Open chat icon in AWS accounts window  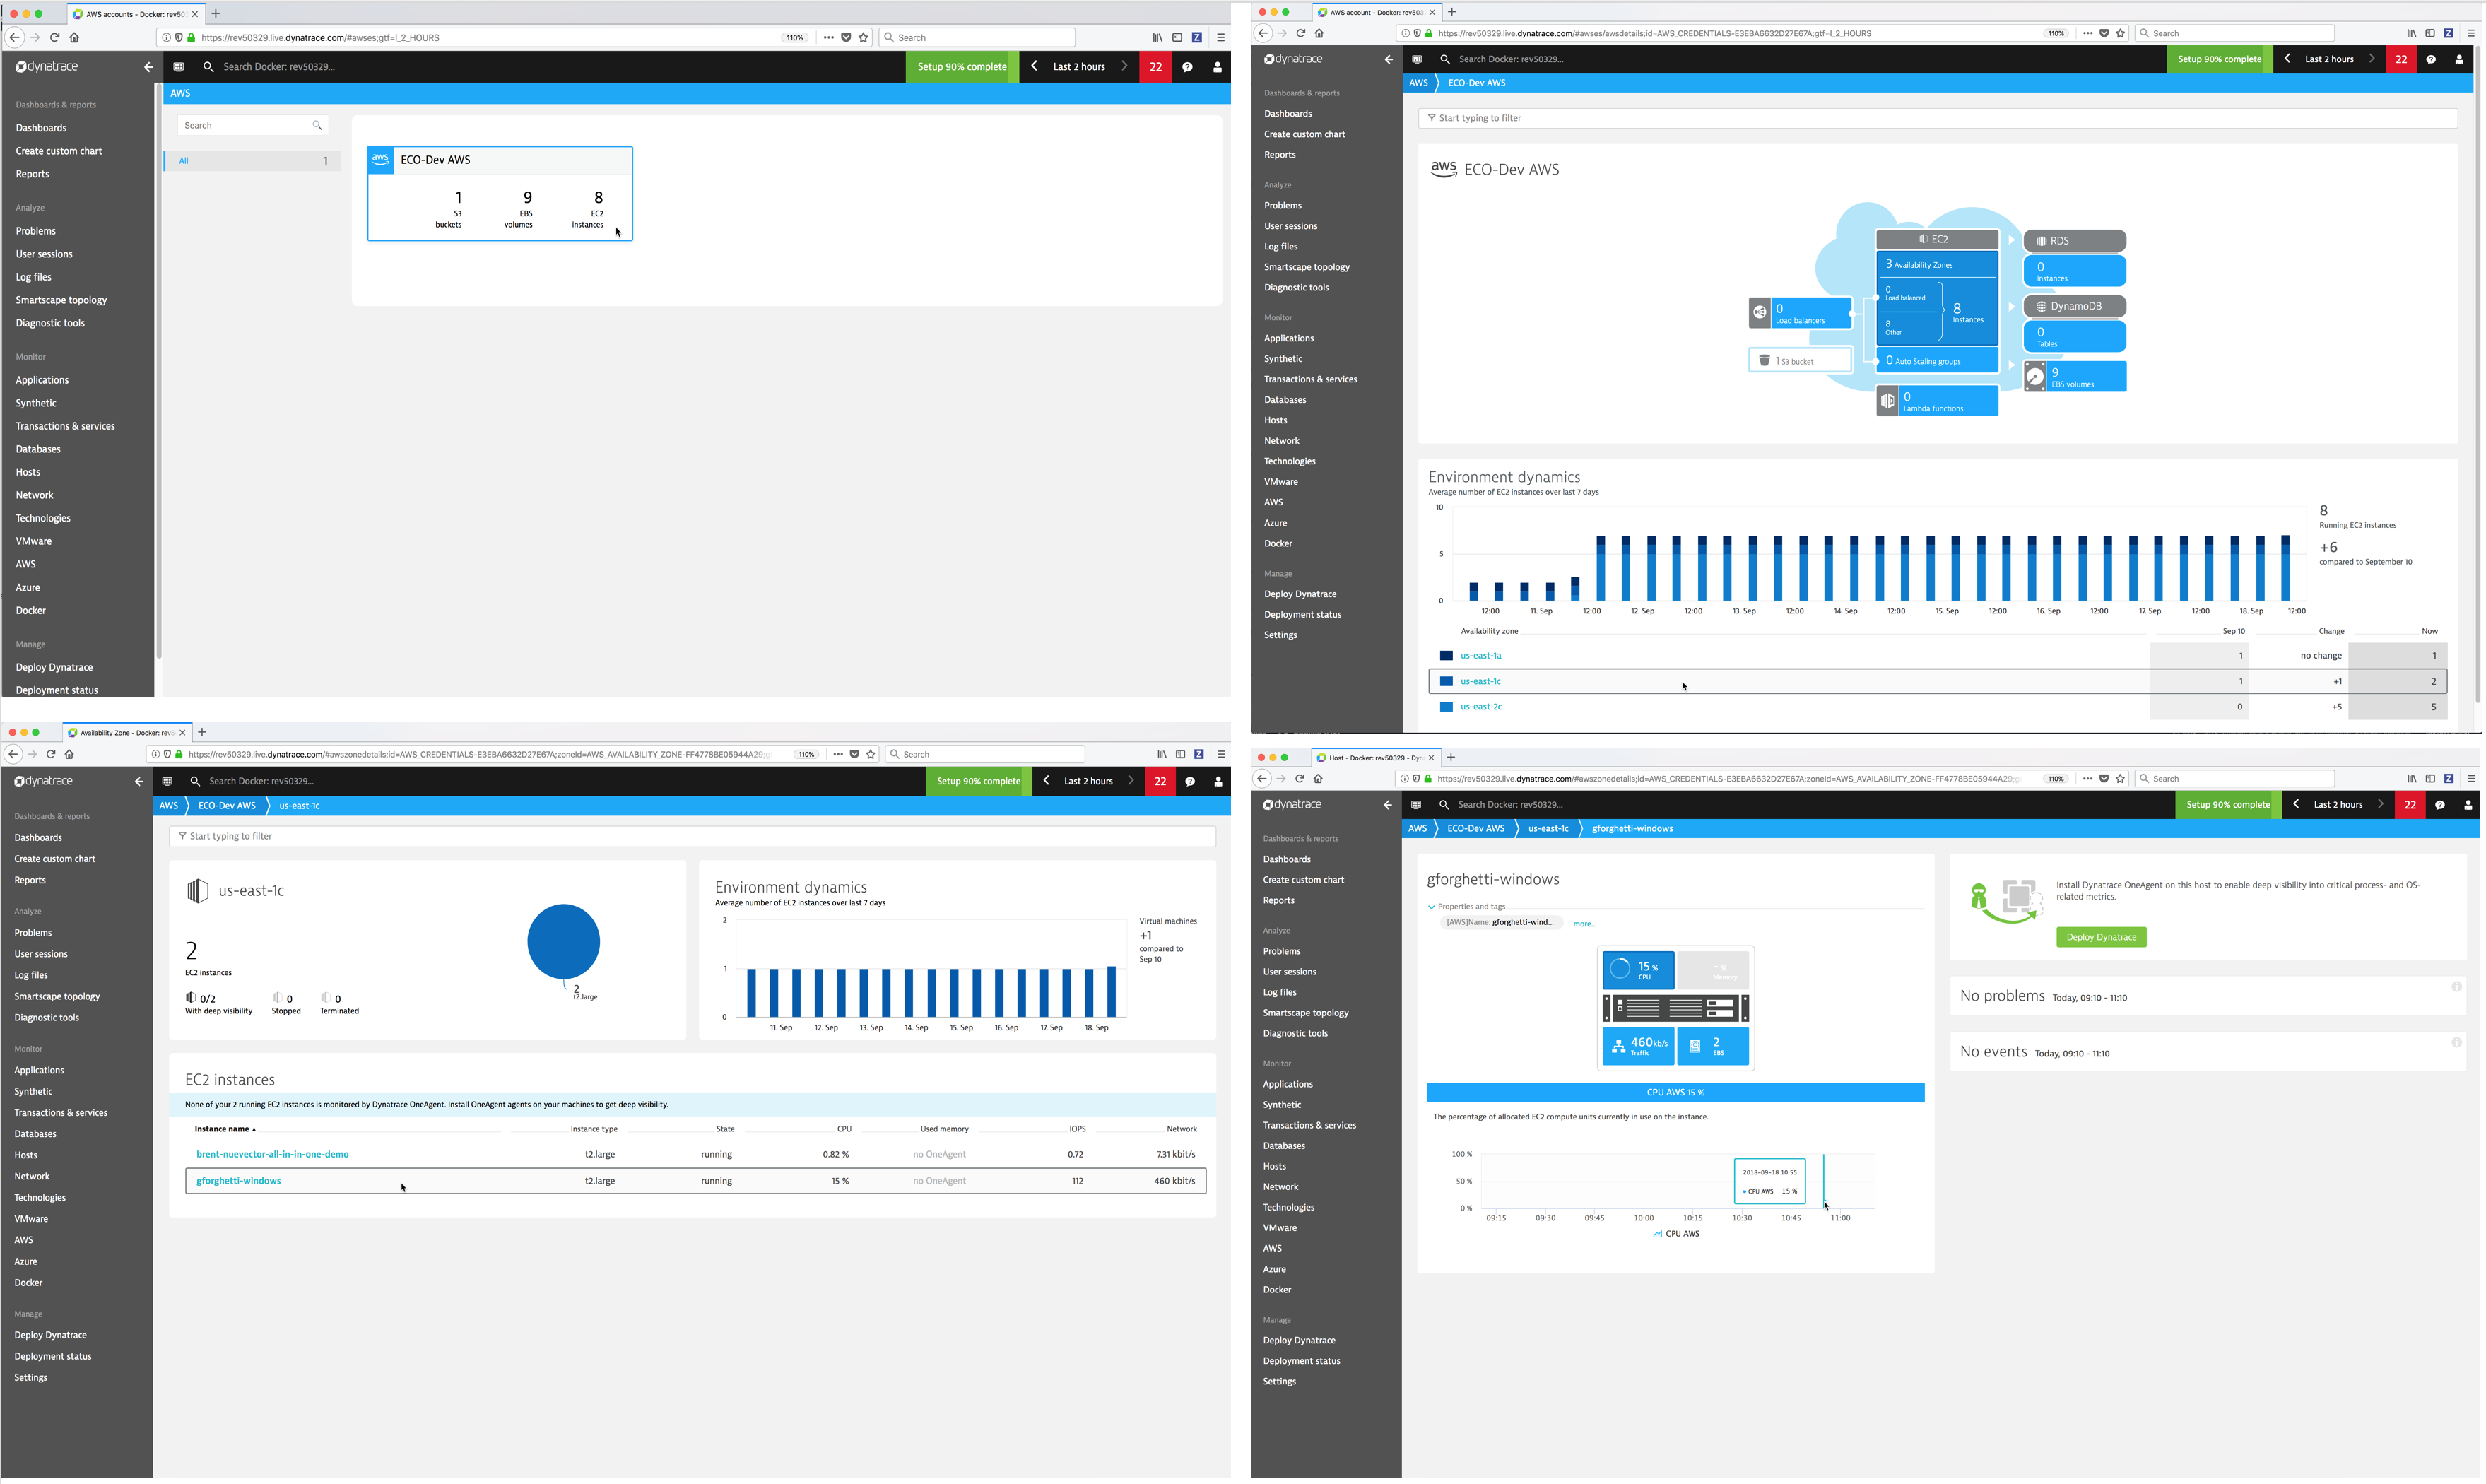pyautogui.click(x=1187, y=67)
